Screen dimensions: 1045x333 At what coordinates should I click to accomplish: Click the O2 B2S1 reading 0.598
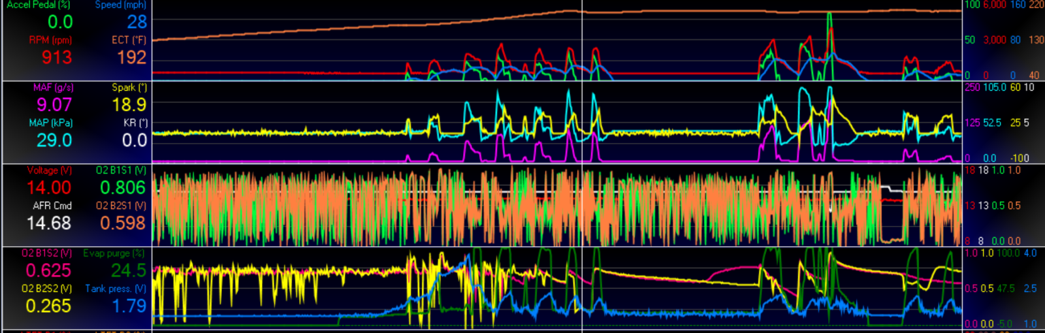coord(123,223)
